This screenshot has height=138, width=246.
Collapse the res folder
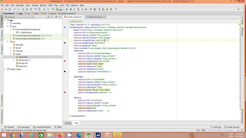(8, 42)
